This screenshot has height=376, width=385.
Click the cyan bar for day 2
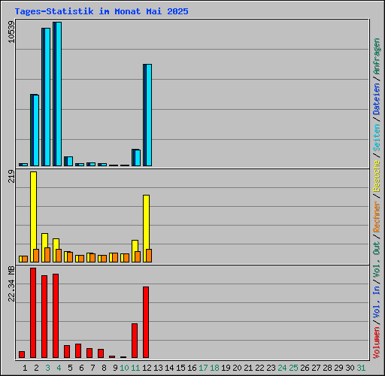[x=36, y=130]
